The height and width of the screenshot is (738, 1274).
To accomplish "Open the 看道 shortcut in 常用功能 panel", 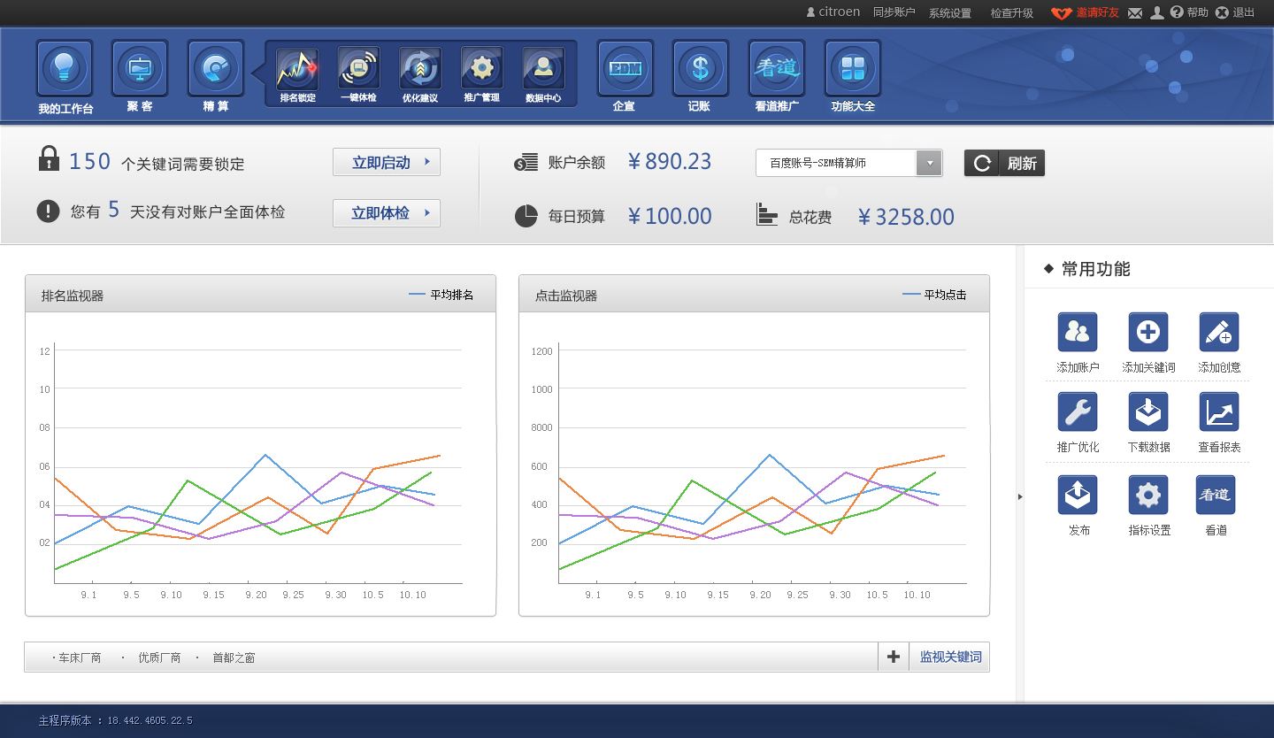I will (1216, 495).
